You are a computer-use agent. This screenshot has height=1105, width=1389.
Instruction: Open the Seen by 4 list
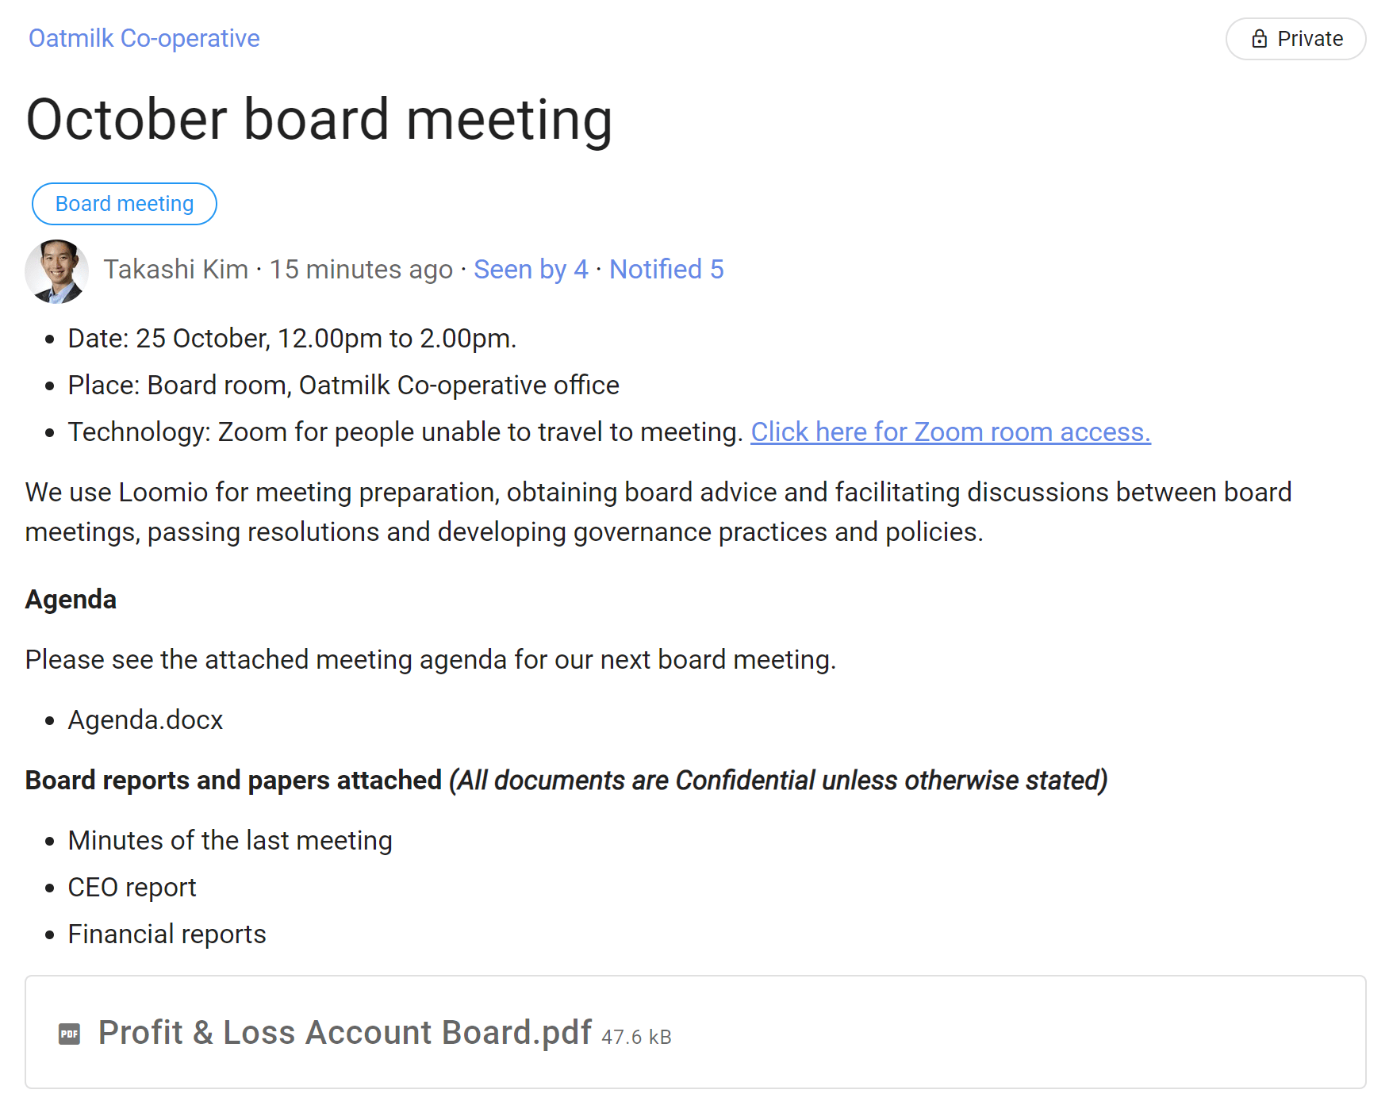[531, 270]
